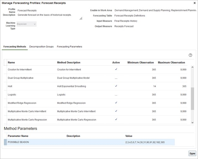Close the Manage Forecasting Profiles dialog
Screen dimensions: 198x159
tap(195, 3)
